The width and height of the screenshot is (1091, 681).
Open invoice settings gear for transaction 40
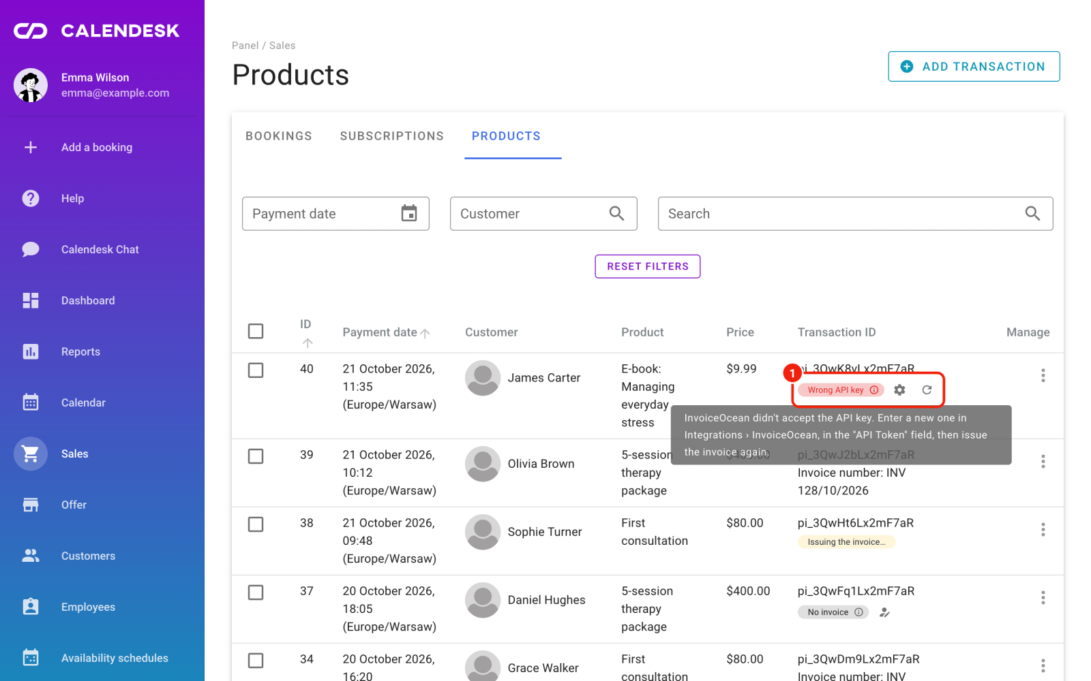[x=900, y=390]
